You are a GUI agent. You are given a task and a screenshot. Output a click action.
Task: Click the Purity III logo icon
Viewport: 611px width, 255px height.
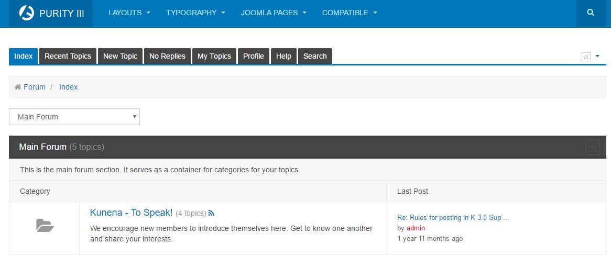[27, 13]
